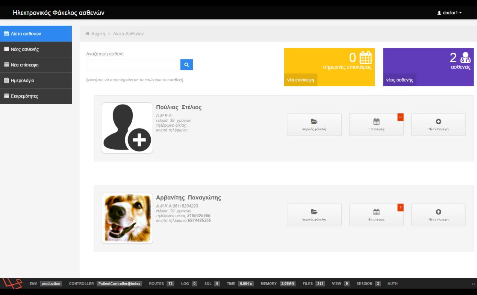Click MEMORY 2.09MB entry
This screenshot has height=295, width=477.
coord(278,284)
